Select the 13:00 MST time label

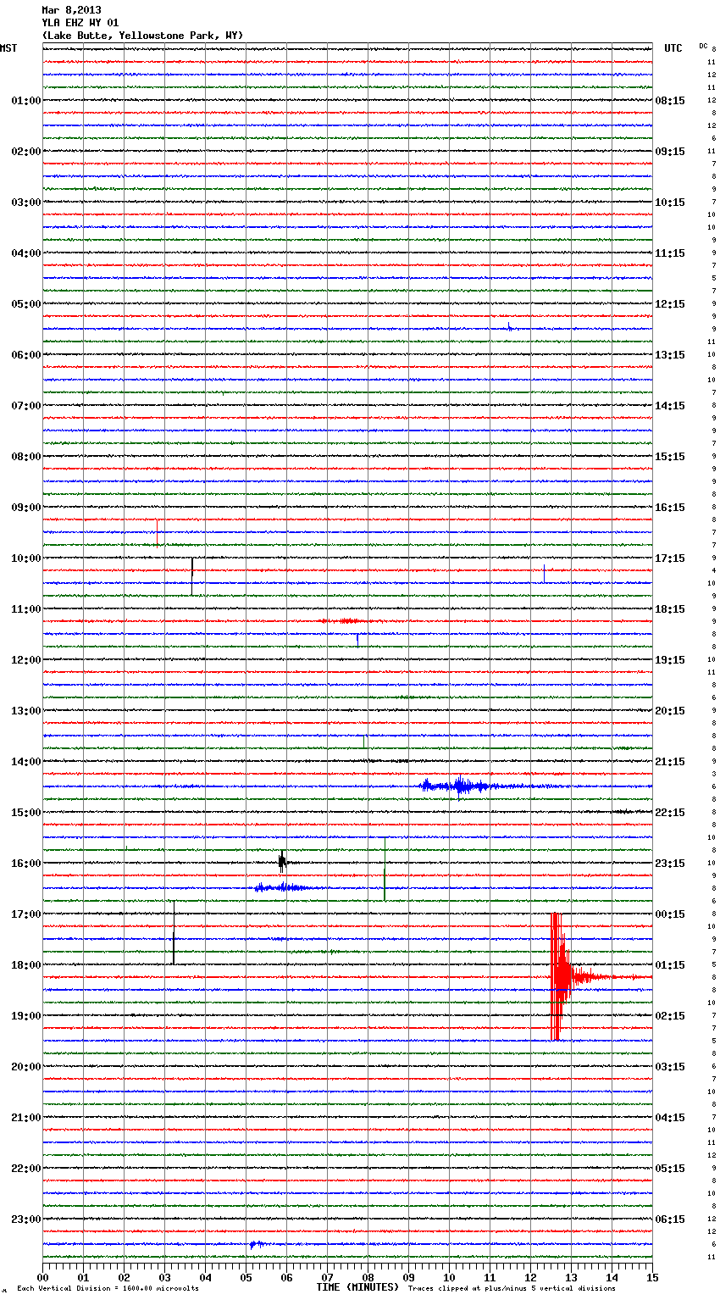coord(26,711)
